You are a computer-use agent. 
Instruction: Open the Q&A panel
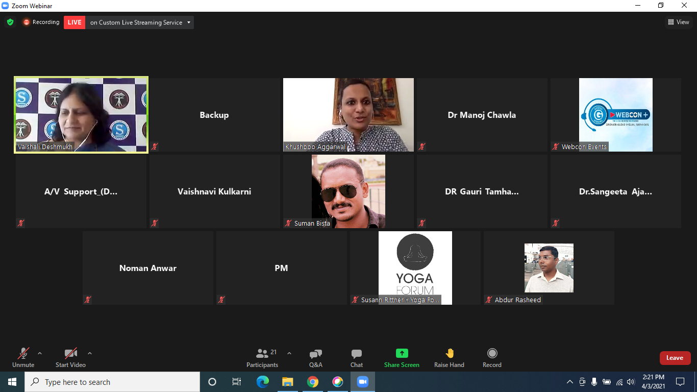(315, 357)
